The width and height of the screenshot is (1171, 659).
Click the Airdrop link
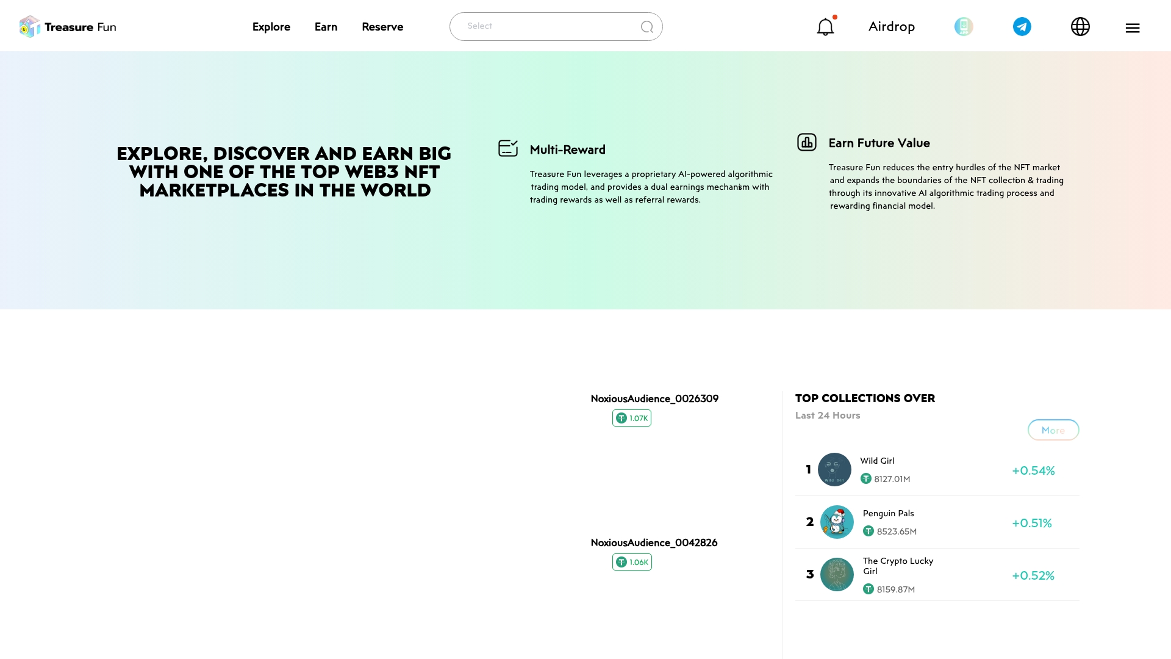click(891, 27)
